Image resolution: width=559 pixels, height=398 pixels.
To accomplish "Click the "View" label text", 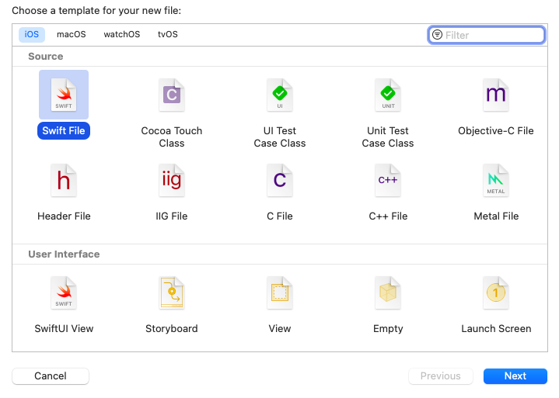I will [x=280, y=329].
